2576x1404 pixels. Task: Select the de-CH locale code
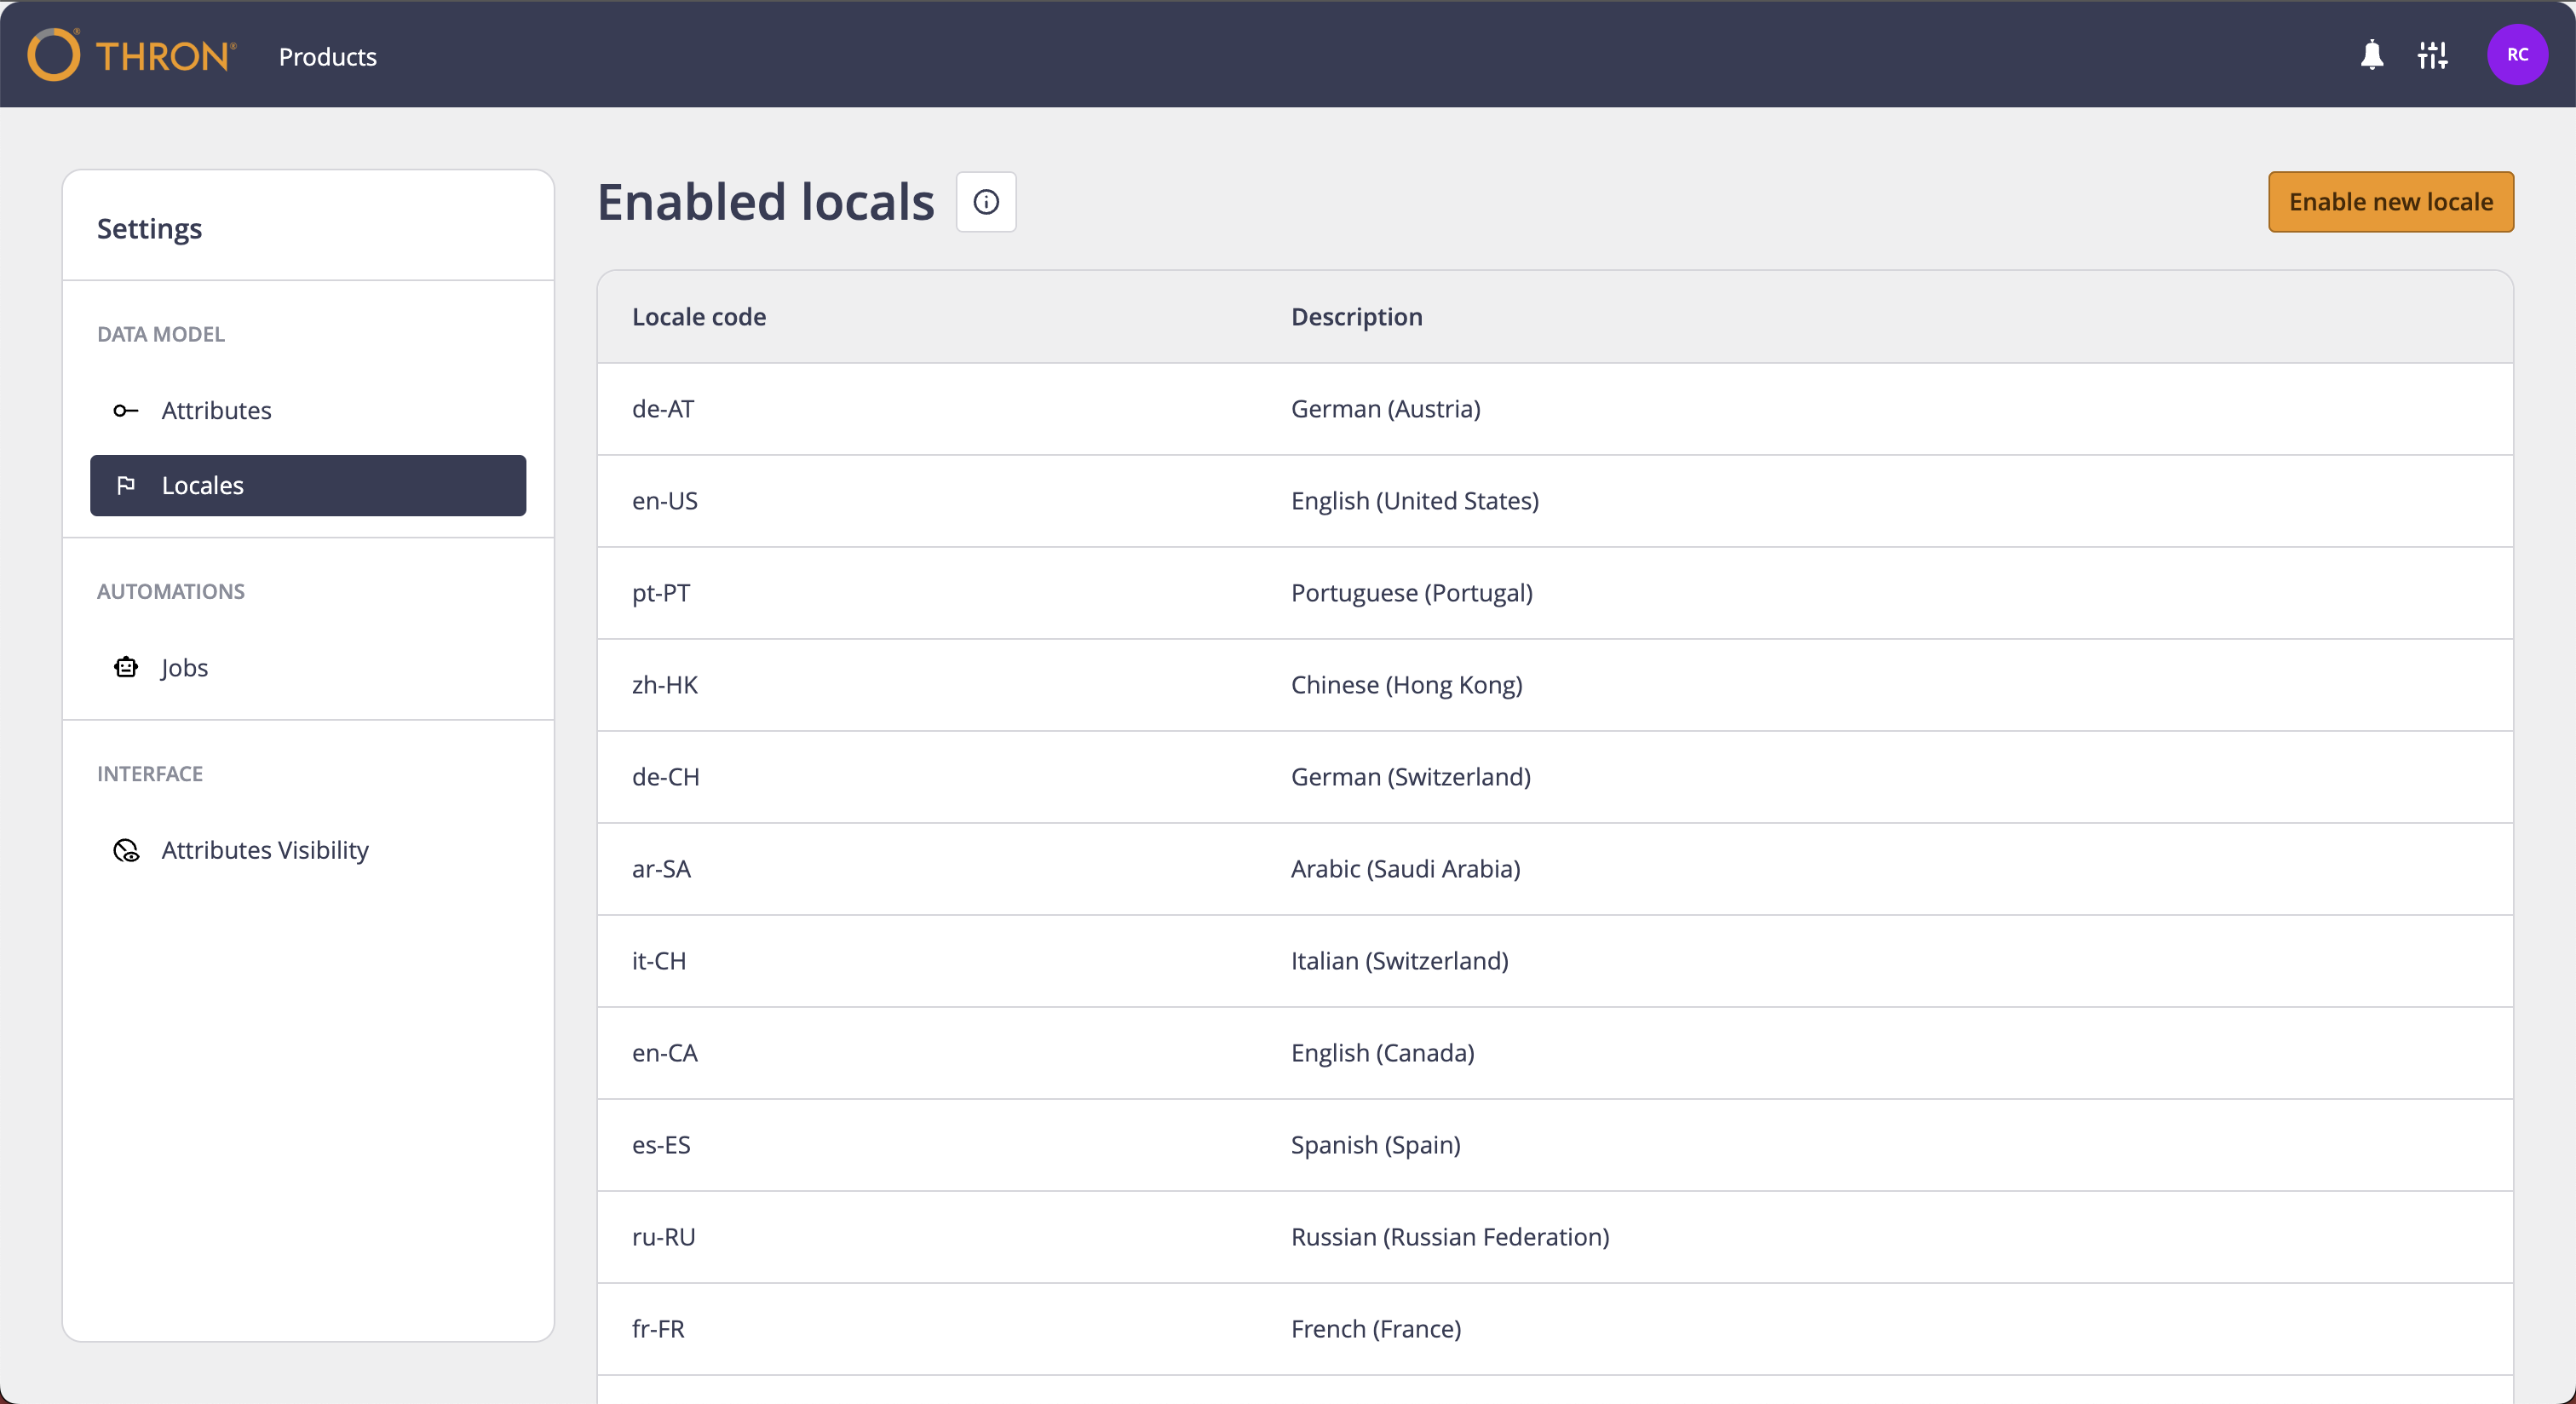tap(666, 777)
